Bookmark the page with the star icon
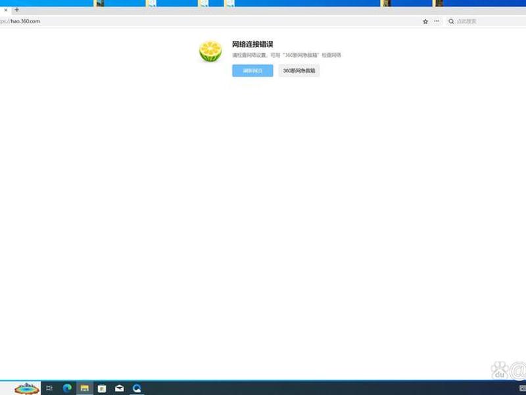 [425, 21]
